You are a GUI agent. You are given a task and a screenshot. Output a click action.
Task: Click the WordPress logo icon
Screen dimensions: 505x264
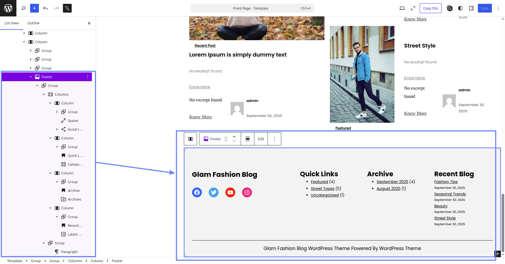[8, 8]
